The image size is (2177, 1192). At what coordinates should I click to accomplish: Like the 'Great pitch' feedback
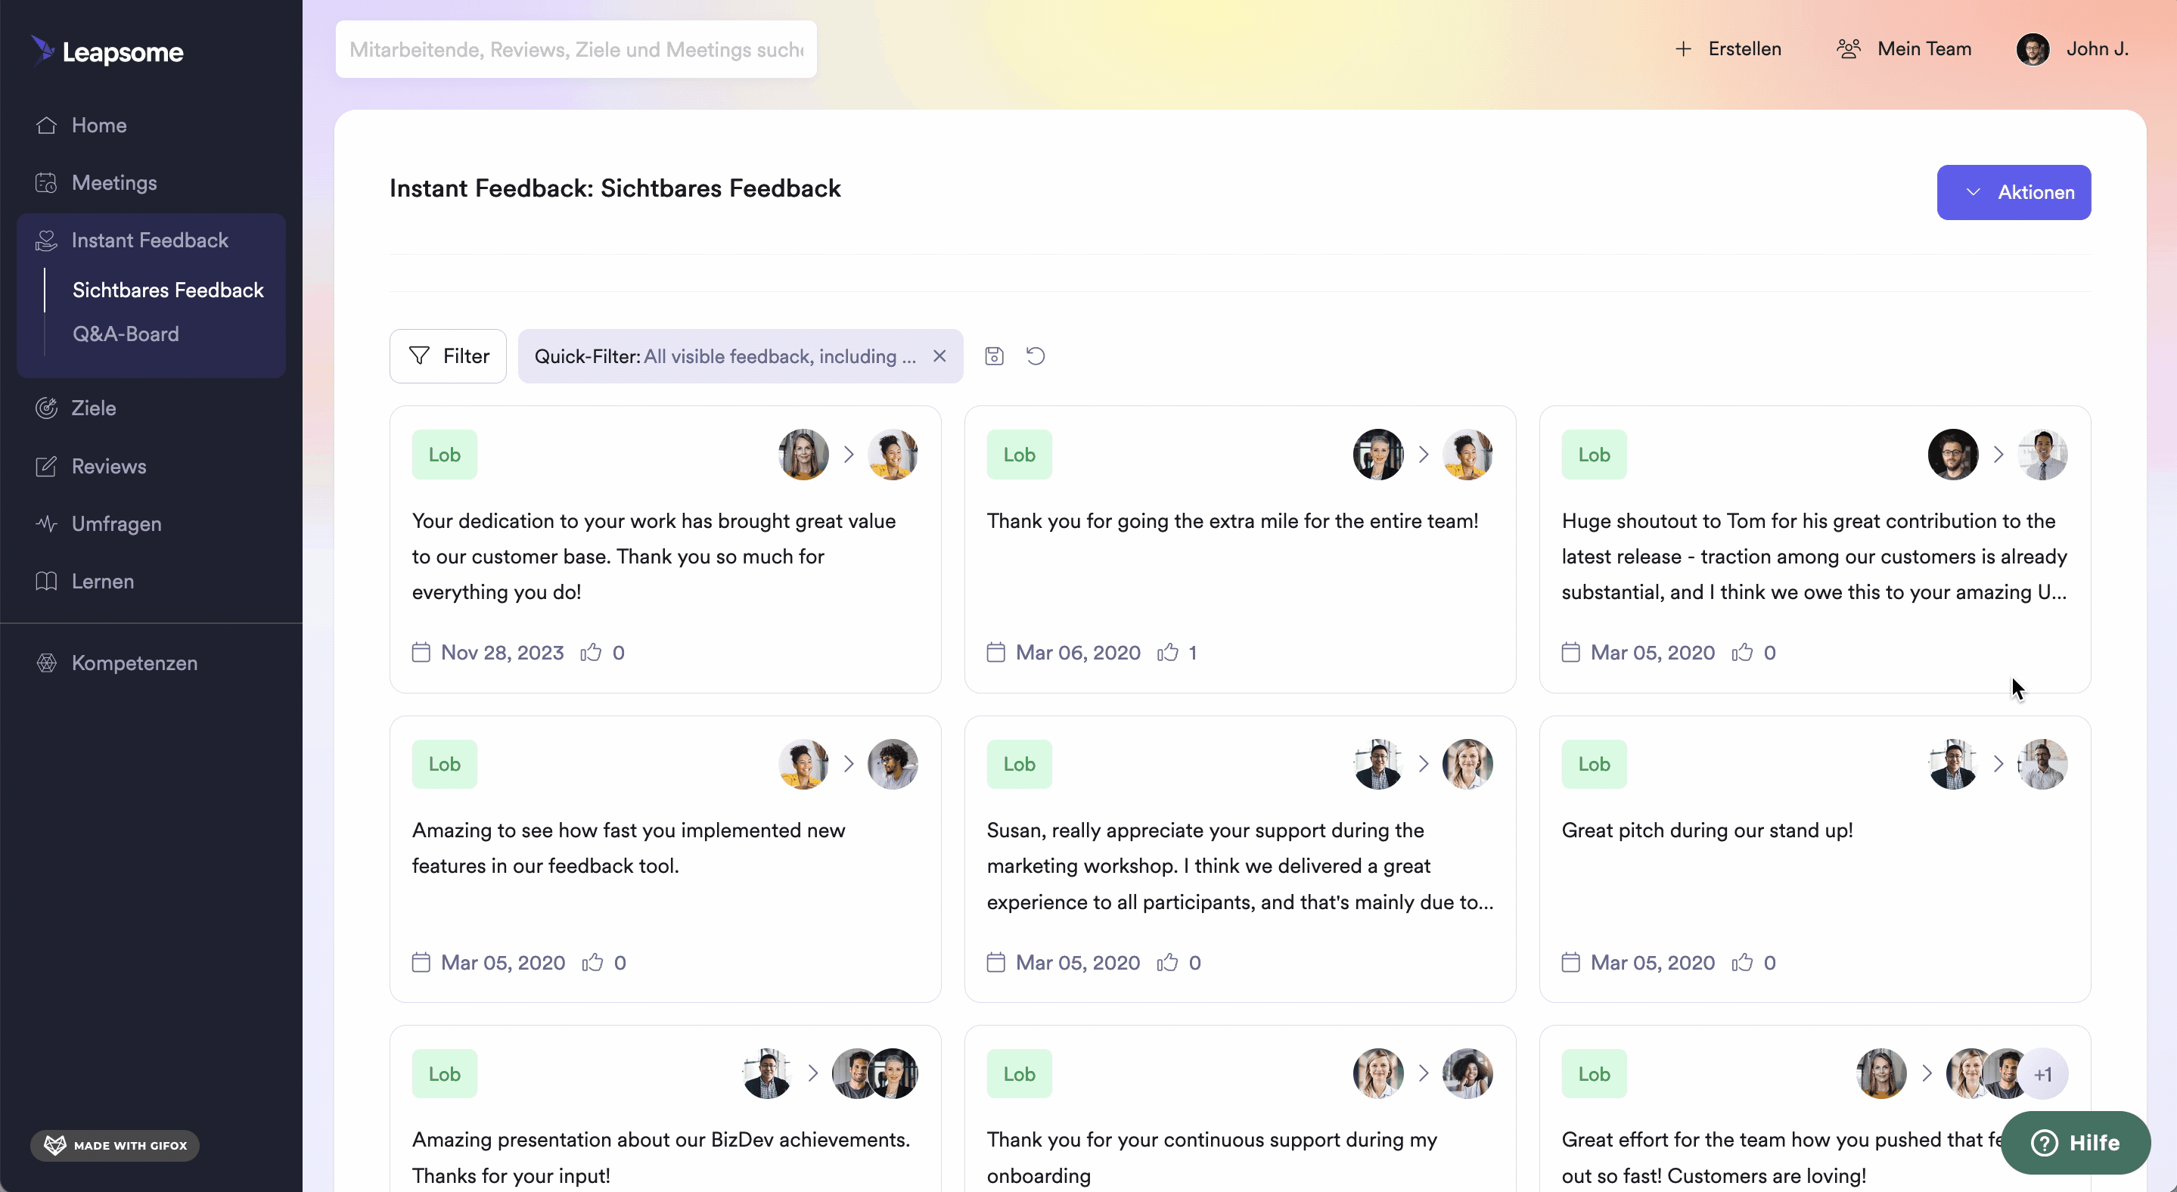tap(1742, 962)
